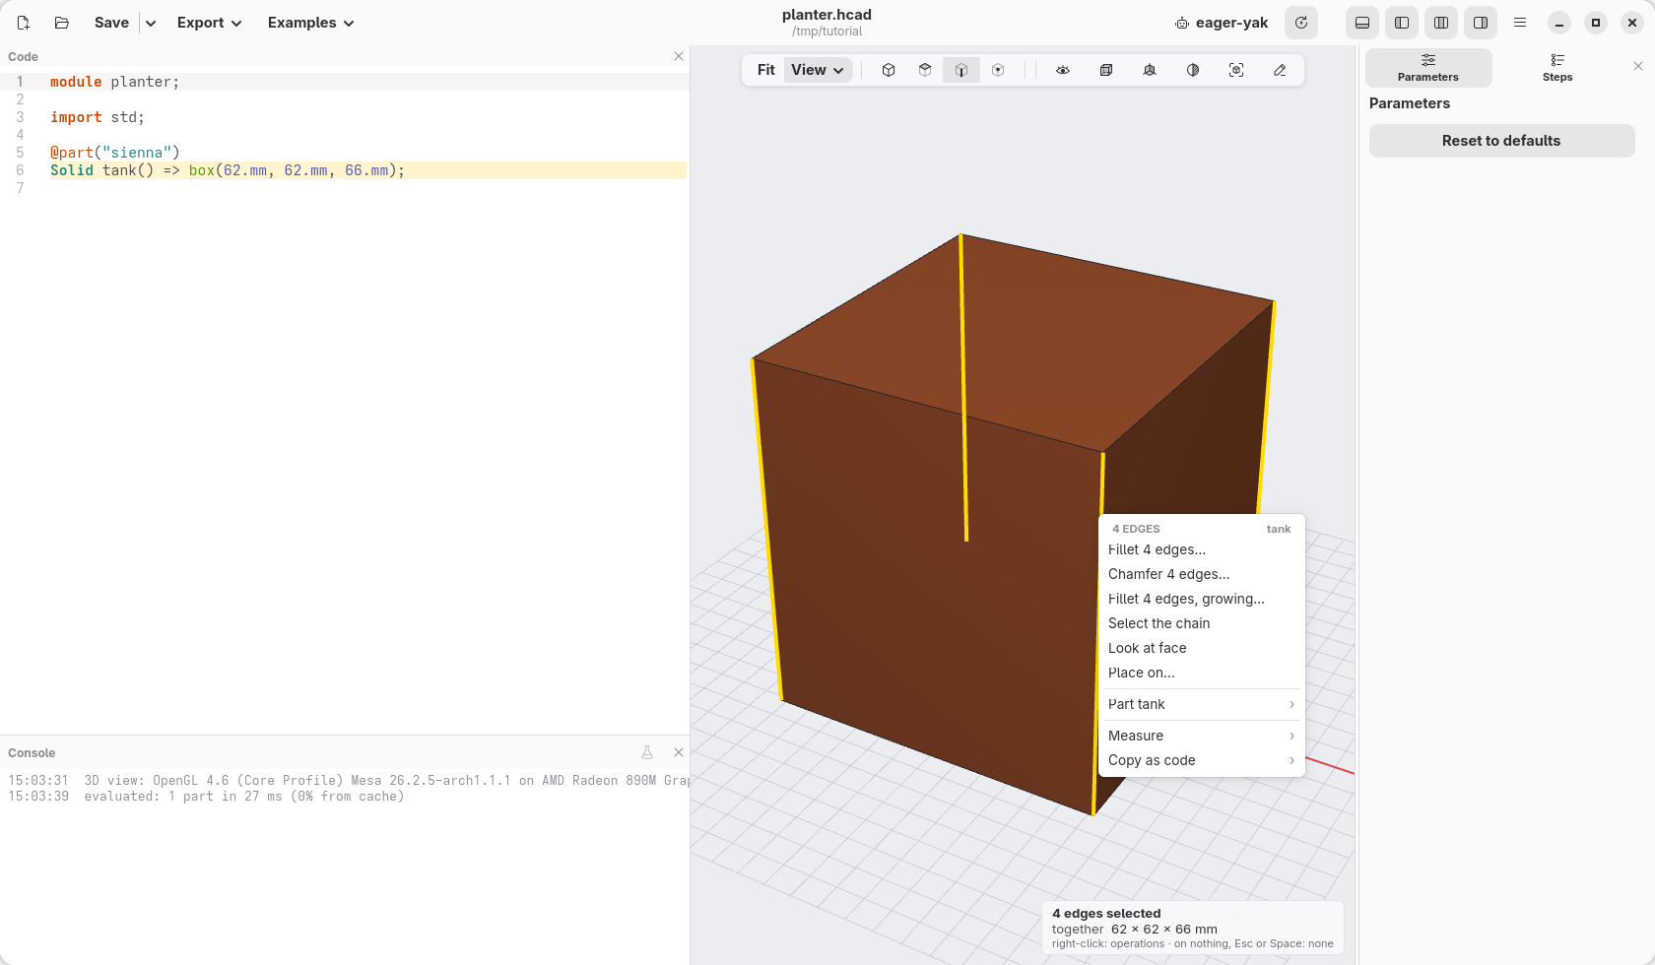Choose Chamfer 4 edges from context menu
The image size is (1655, 965).
pos(1202,574)
